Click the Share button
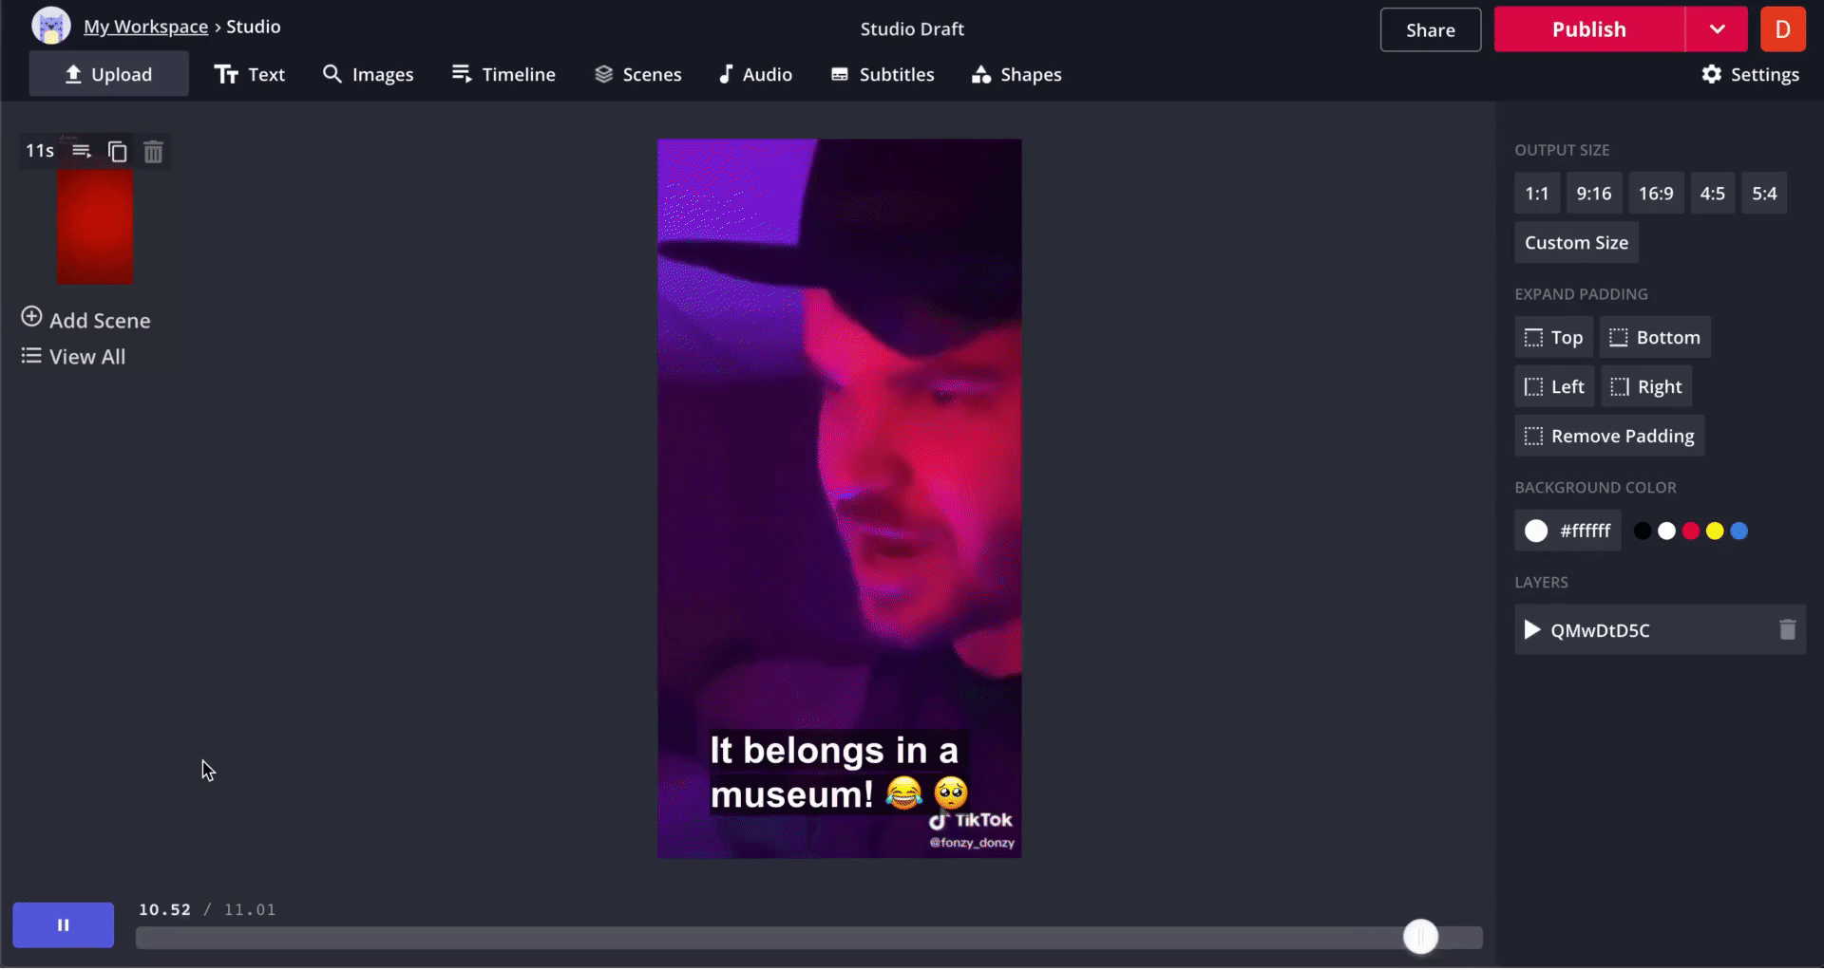Viewport: 1824px width, 970px height. pos(1431,29)
